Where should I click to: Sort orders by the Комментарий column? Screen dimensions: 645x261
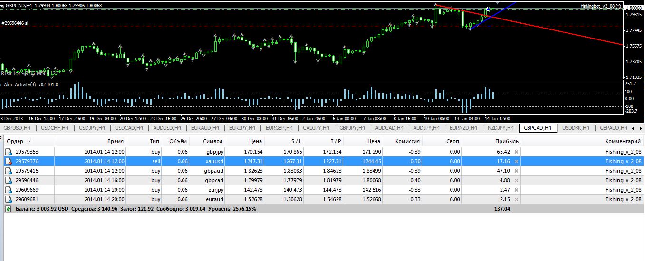coord(583,141)
